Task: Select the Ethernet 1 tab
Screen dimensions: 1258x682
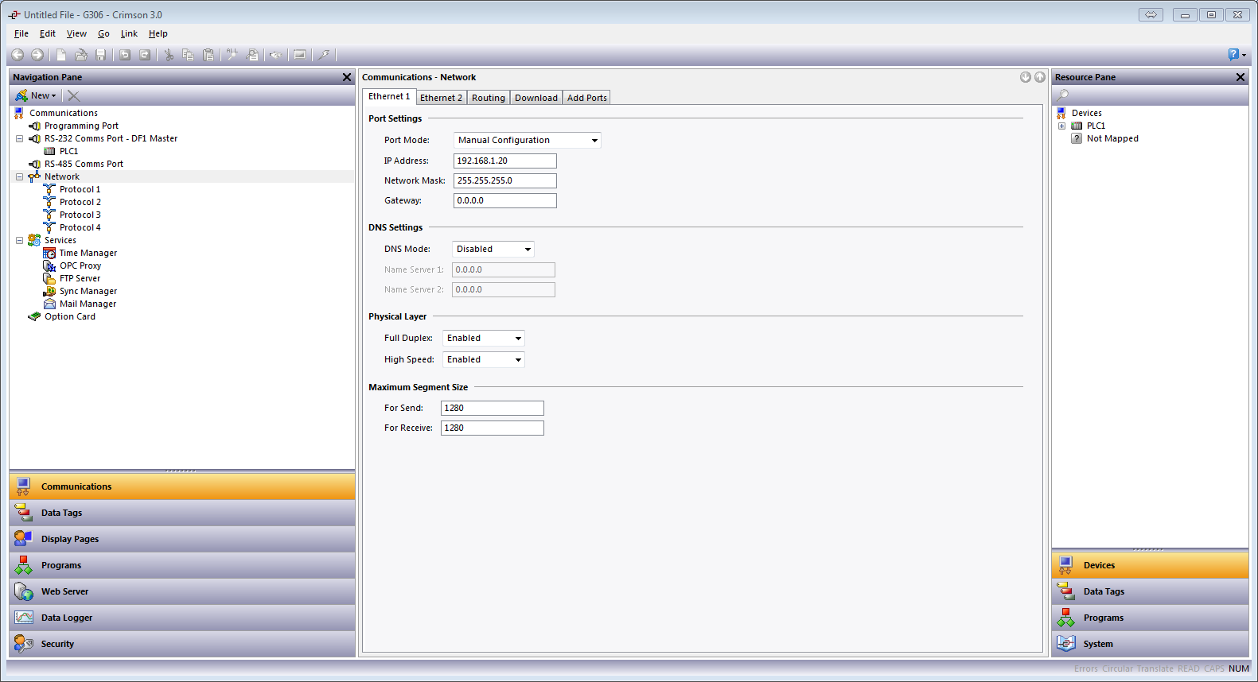Action: click(x=389, y=96)
